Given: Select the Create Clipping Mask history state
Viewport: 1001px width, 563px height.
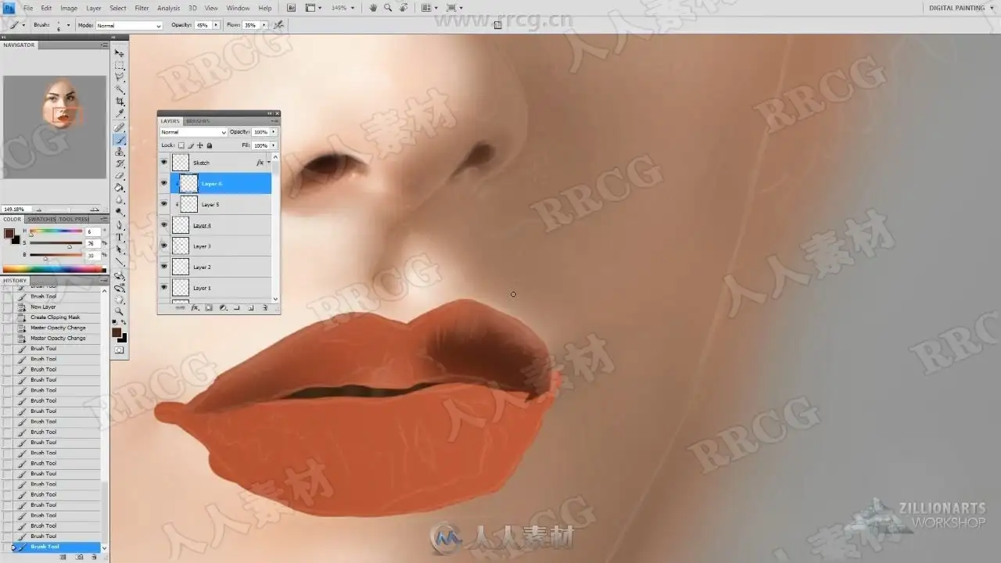Looking at the screenshot, I should point(55,317).
